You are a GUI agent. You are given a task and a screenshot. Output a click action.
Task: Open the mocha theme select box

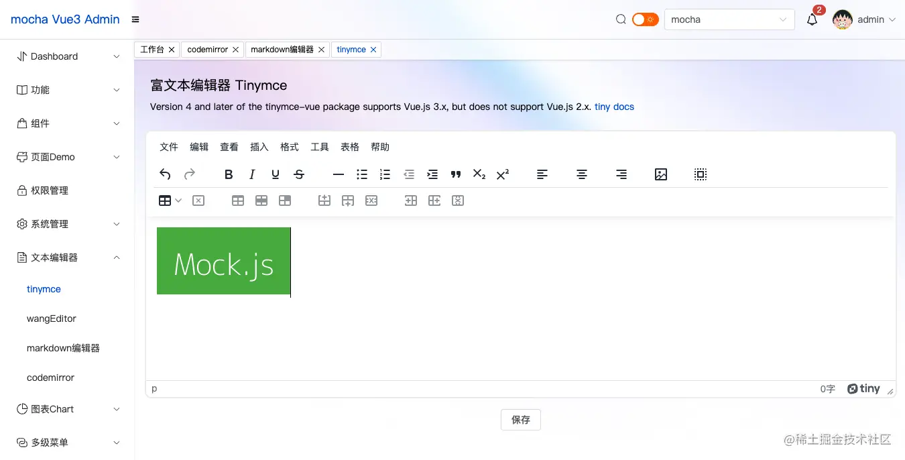point(729,19)
